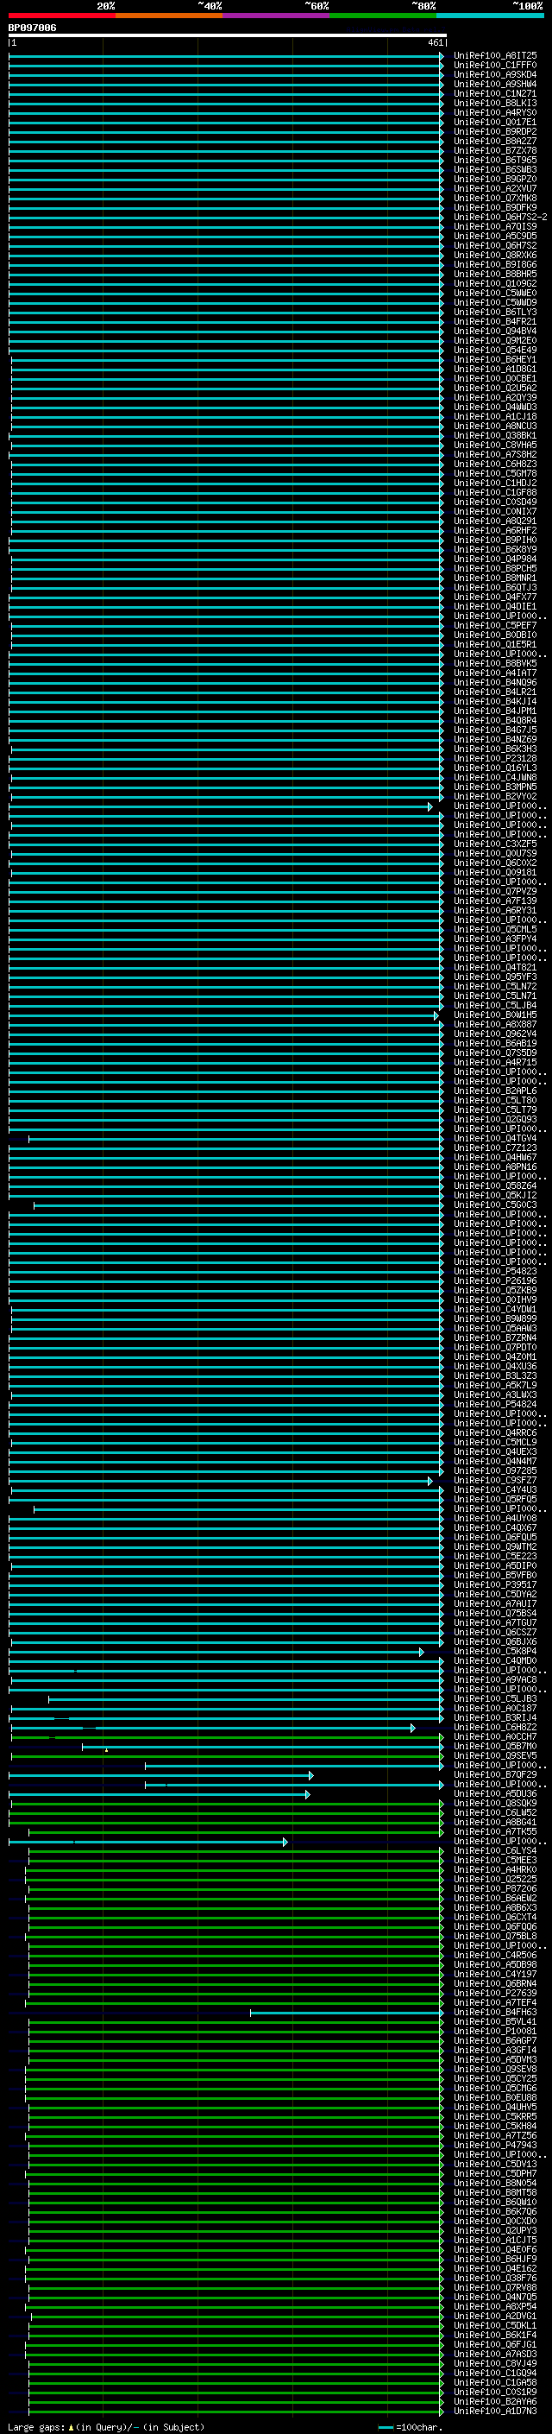Select hit UniRef100_Q109G2

495,283
